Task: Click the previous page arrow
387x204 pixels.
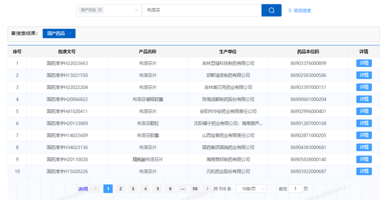Action: pyautogui.click(x=96, y=189)
